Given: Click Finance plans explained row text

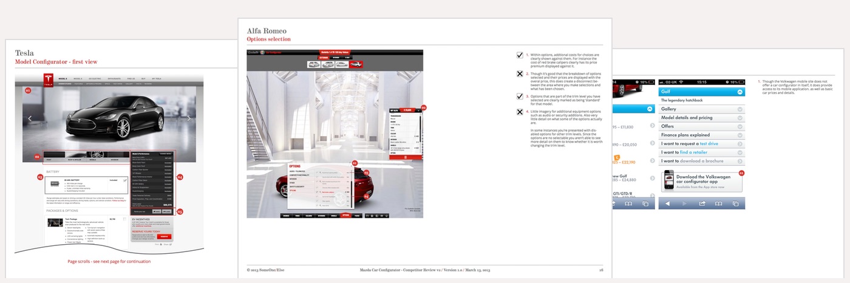Looking at the screenshot, I should point(685,135).
